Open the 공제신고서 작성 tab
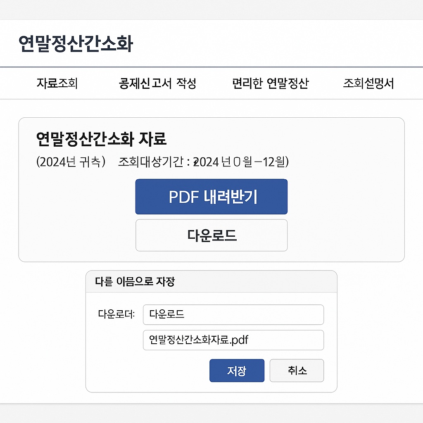Image resolution: width=423 pixels, height=423 pixels. pyautogui.click(x=158, y=83)
